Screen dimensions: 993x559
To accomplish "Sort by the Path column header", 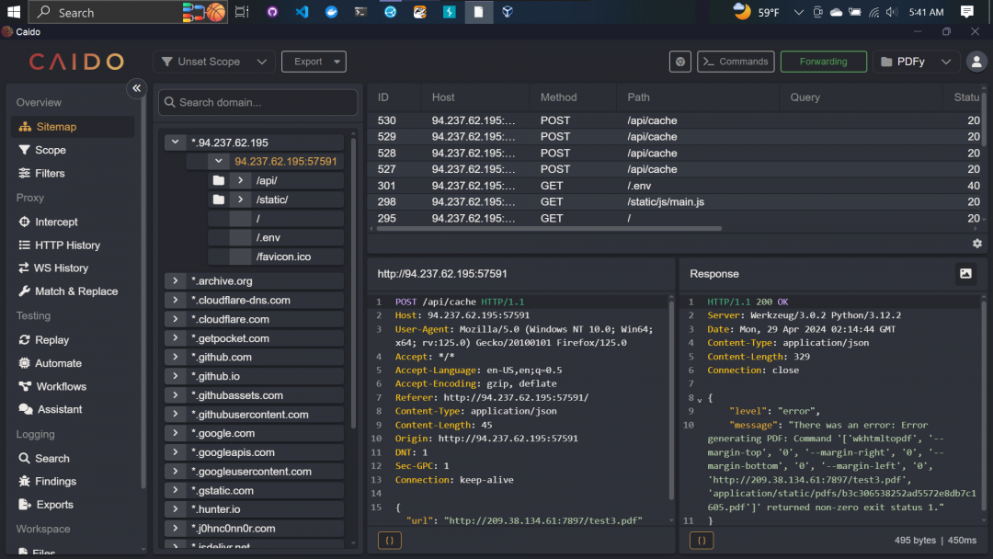I will [638, 97].
